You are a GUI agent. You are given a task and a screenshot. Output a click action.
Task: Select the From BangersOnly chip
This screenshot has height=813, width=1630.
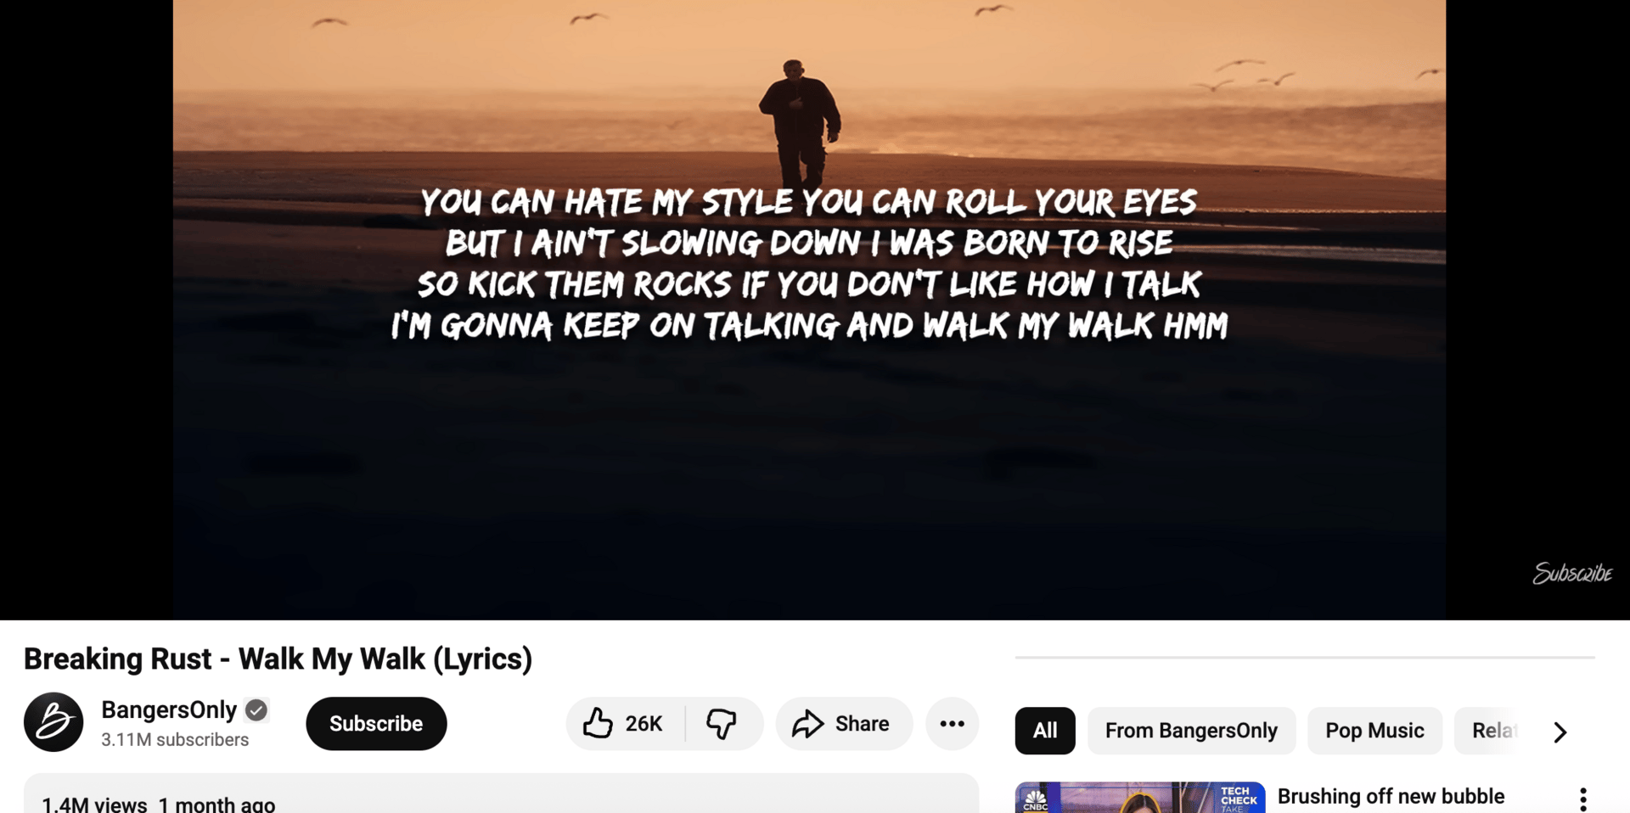click(x=1191, y=731)
